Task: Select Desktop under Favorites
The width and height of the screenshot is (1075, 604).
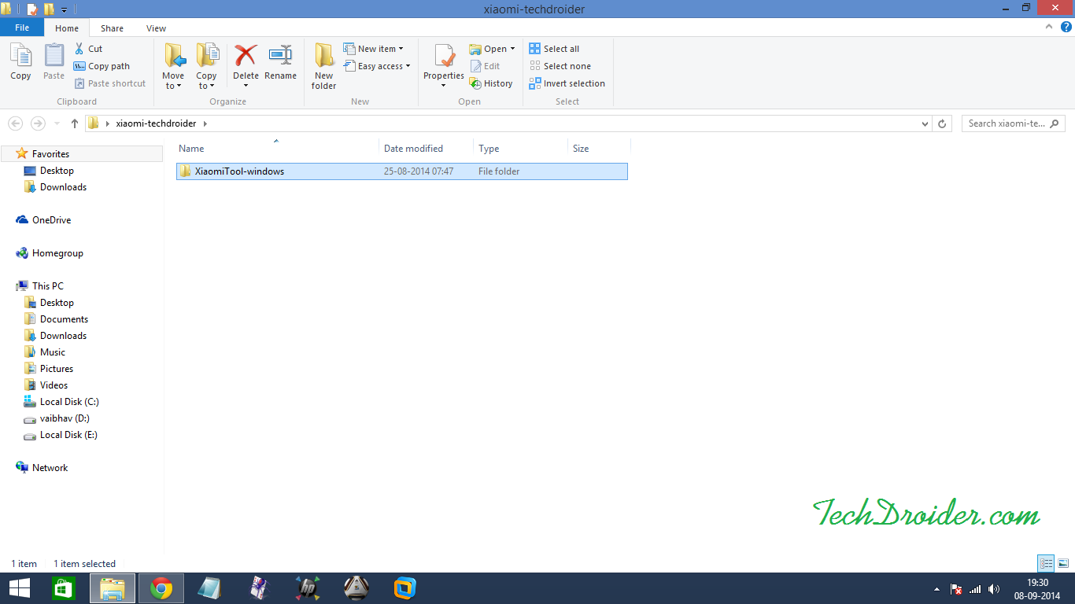Action: 57,171
